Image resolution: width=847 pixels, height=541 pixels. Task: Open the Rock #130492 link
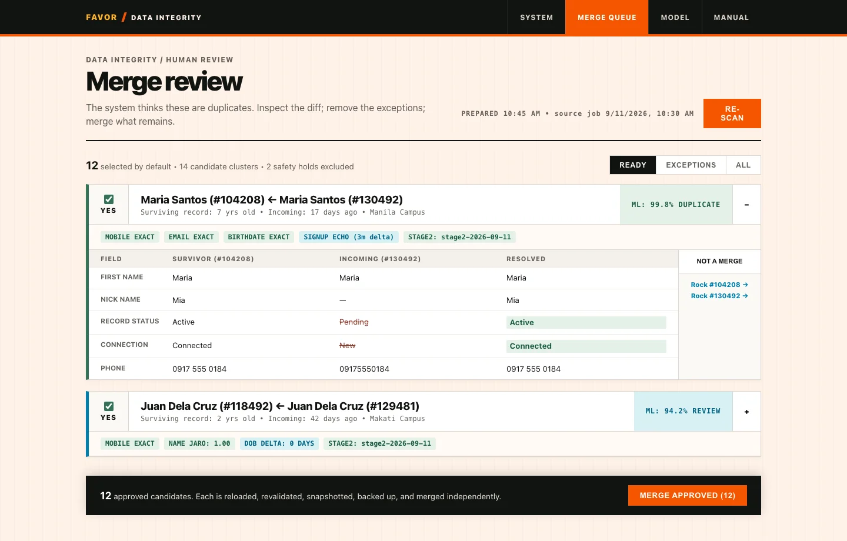719,296
